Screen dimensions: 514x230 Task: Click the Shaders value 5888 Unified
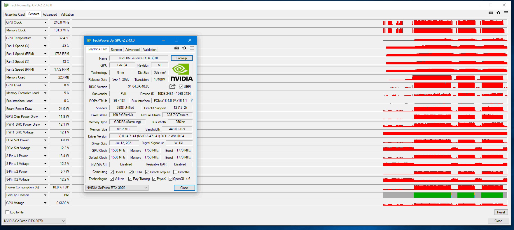coord(125,108)
